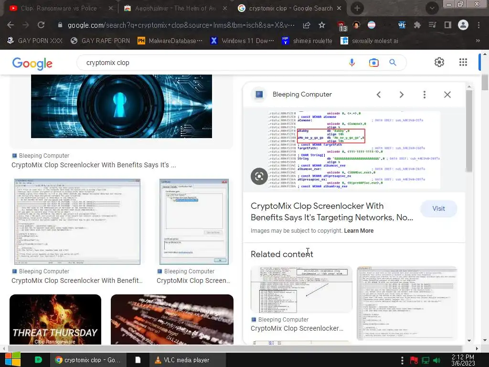Show next image in preview panel

[401, 95]
